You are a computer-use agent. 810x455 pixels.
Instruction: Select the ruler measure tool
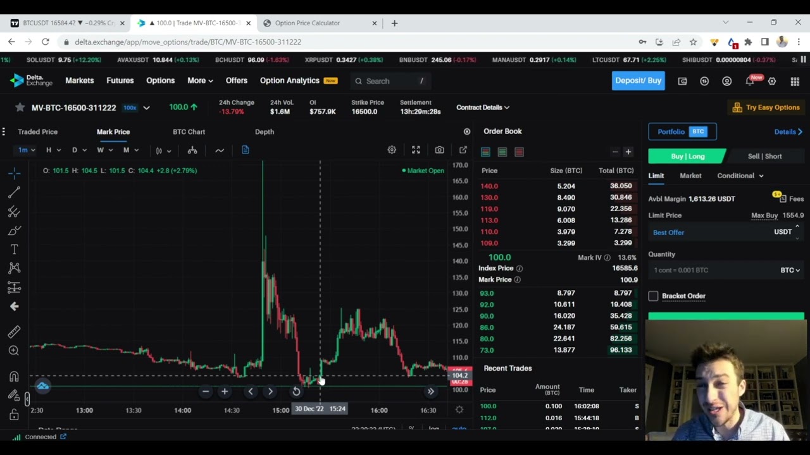(14, 332)
